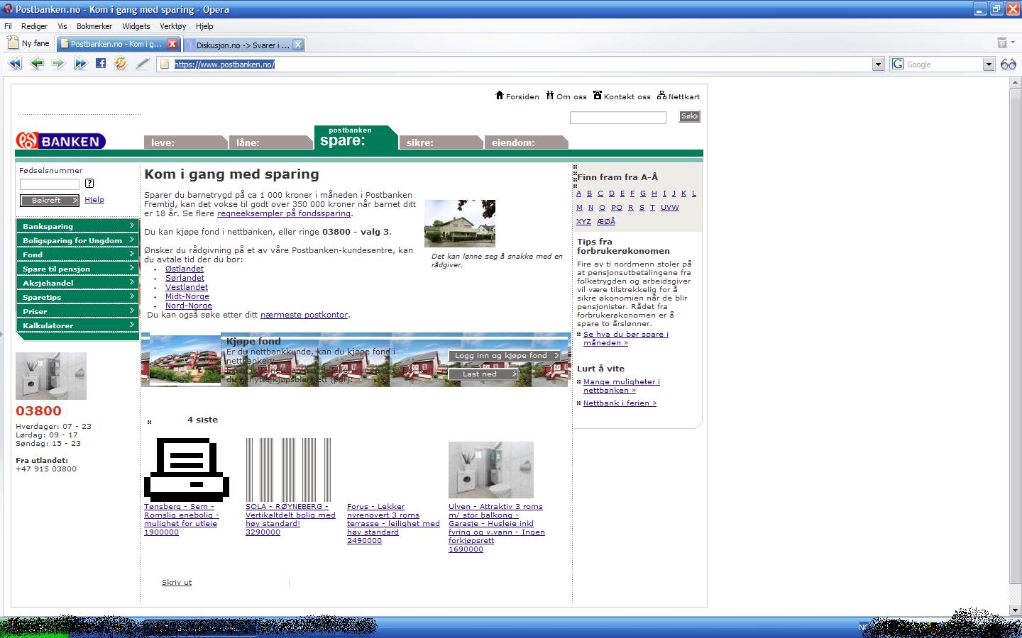Click the wand/pen toolbar icon

(143, 64)
